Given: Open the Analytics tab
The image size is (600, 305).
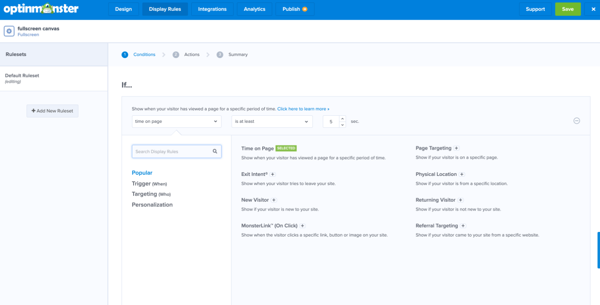Looking at the screenshot, I should pos(254,8).
